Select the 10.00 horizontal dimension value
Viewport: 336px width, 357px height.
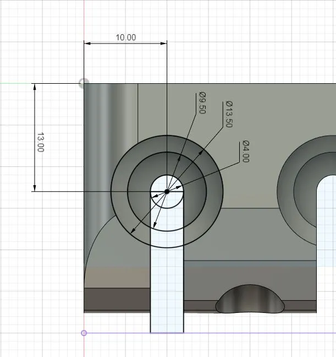tap(126, 37)
